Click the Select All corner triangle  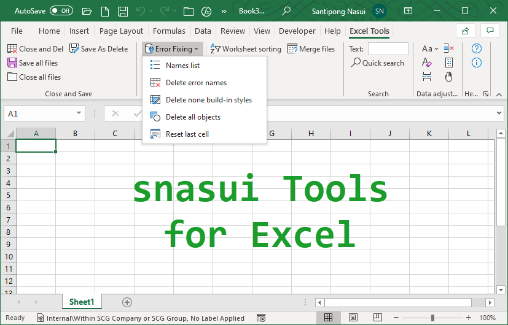click(10, 134)
